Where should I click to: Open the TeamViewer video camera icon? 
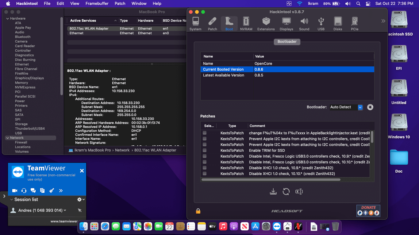15,191
